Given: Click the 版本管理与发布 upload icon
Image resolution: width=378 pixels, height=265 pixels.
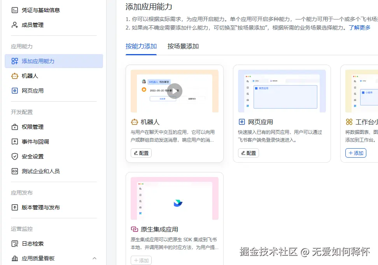Looking at the screenshot, I should tap(15, 207).
